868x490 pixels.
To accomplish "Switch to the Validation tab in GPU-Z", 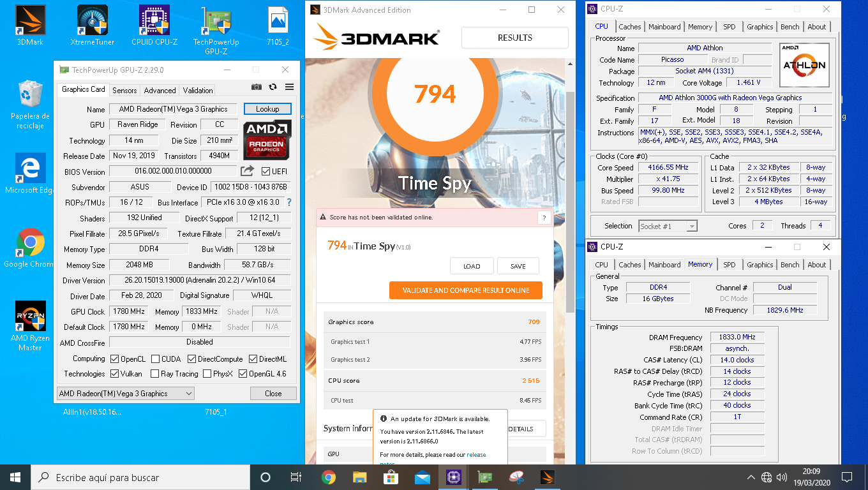I will click(198, 91).
